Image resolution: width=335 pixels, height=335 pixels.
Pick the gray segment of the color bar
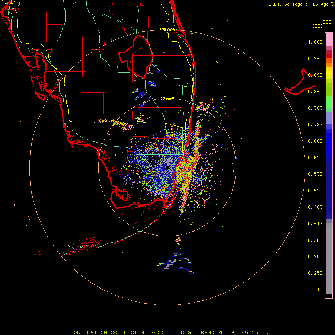(329, 259)
